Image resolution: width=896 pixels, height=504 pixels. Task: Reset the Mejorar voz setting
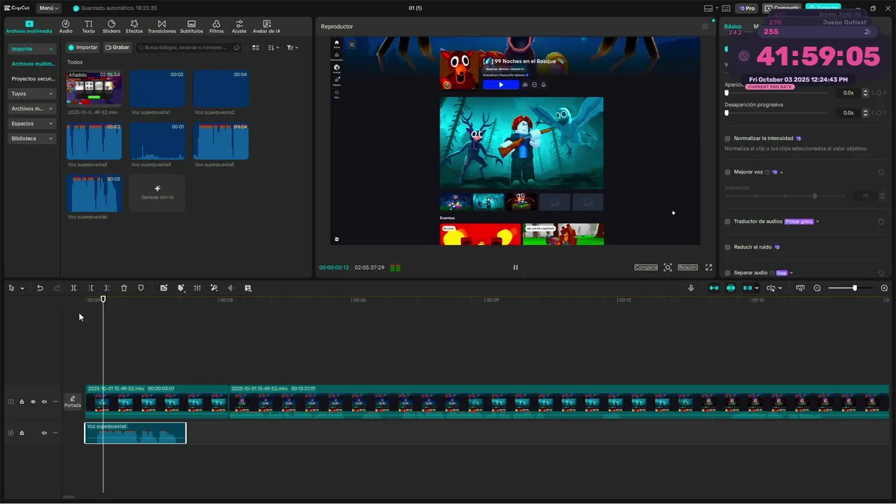(x=881, y=172)
